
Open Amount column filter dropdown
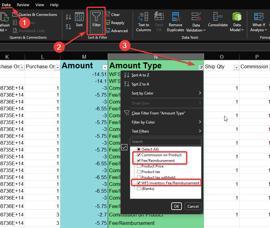pos(105,67)
